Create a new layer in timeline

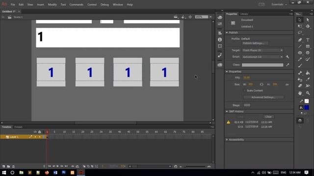tap(3, 166)
